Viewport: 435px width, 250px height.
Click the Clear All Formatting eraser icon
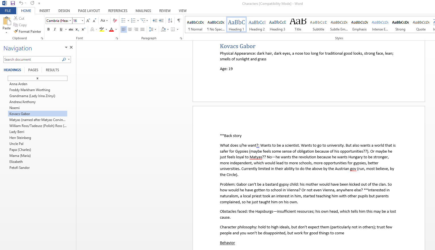[x=115, y=21]
